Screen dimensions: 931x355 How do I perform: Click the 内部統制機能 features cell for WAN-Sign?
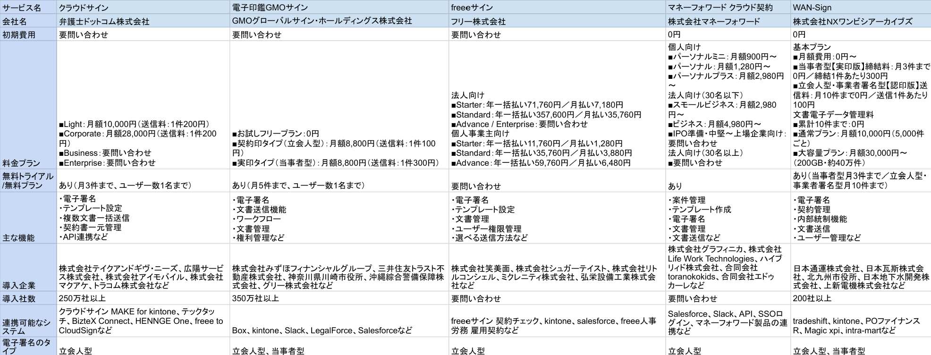click(861, 218)
